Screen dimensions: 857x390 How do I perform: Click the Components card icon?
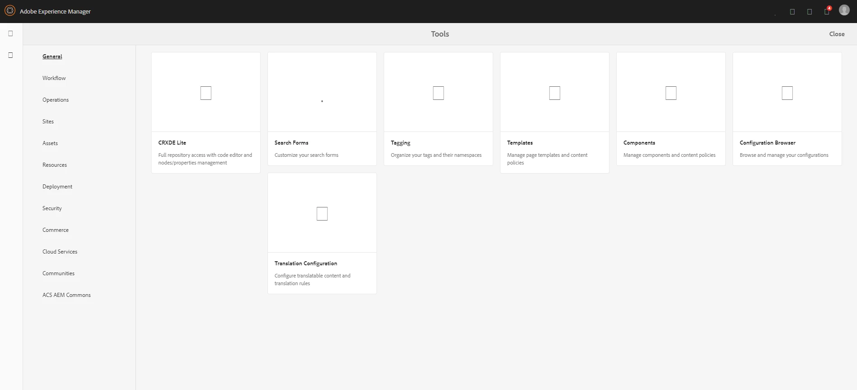coord(671,93)
